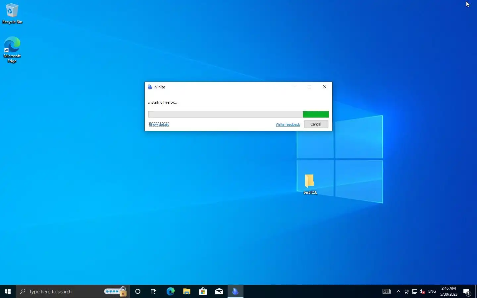Click the Ninite taskbar button
Viewport: 477px width, 298px height.
pyautogui.click(x=235, y=291)
